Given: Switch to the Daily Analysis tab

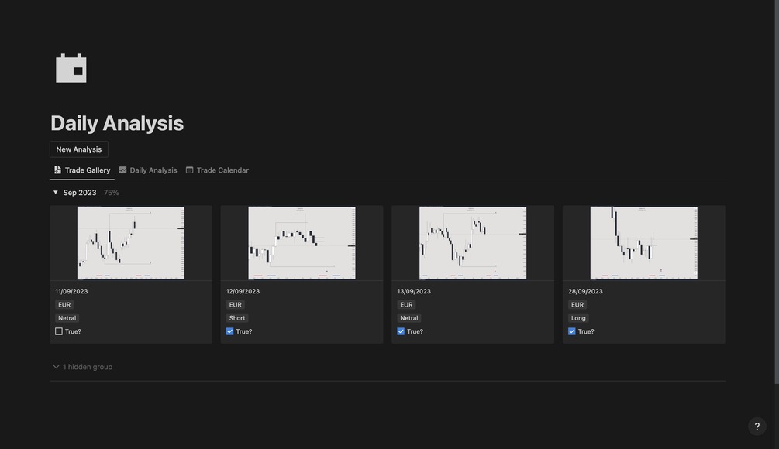Looking at the screenshot, I should point(153,170).
